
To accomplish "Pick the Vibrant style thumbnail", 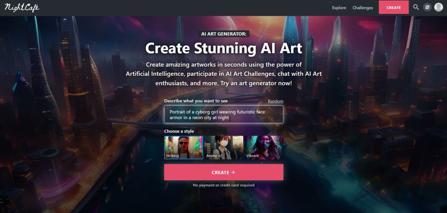I will pyautogui.click(x=264, y=147).
